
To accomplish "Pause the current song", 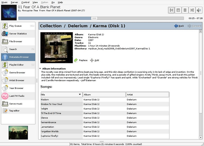I will [185, 10].
